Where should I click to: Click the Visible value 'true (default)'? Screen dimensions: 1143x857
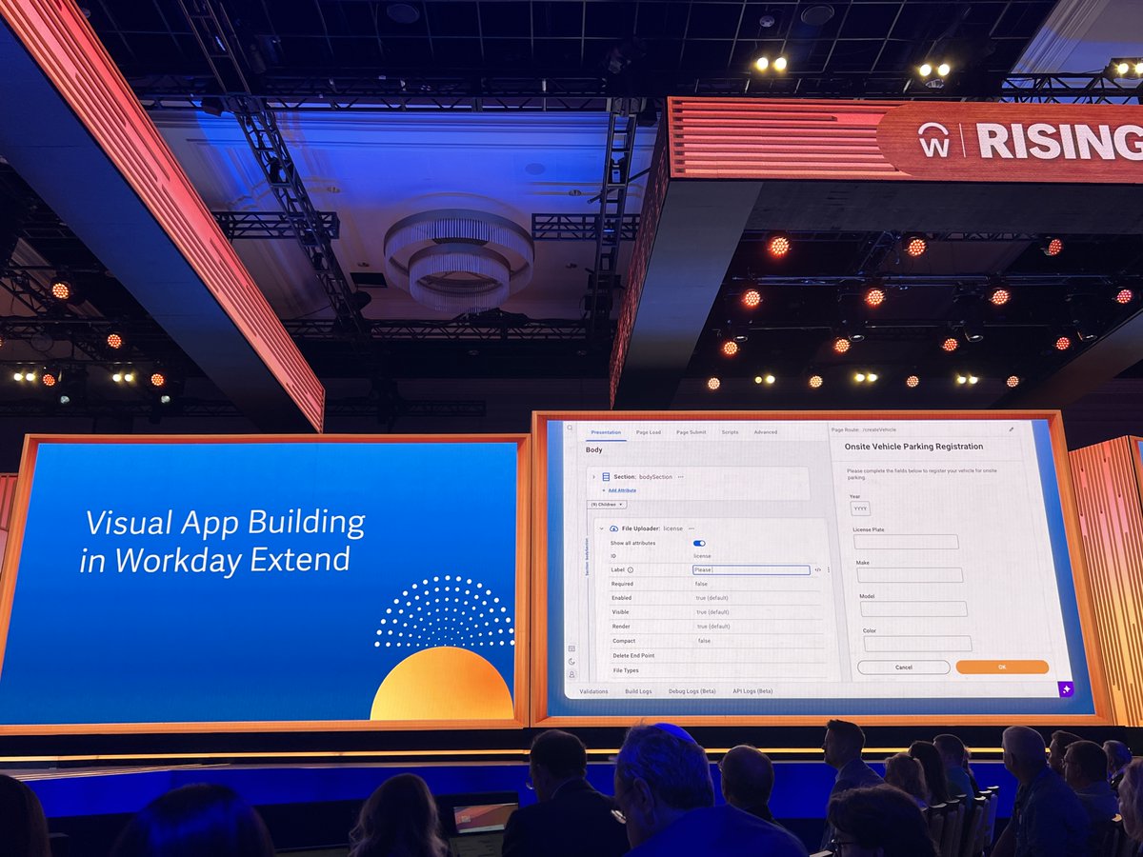pos(712,612)
